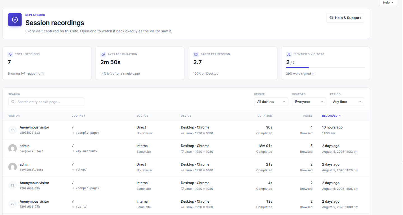
Task: Click August 5, 2026 11:33 pm timestamp
Action: [x=340, y=152]
